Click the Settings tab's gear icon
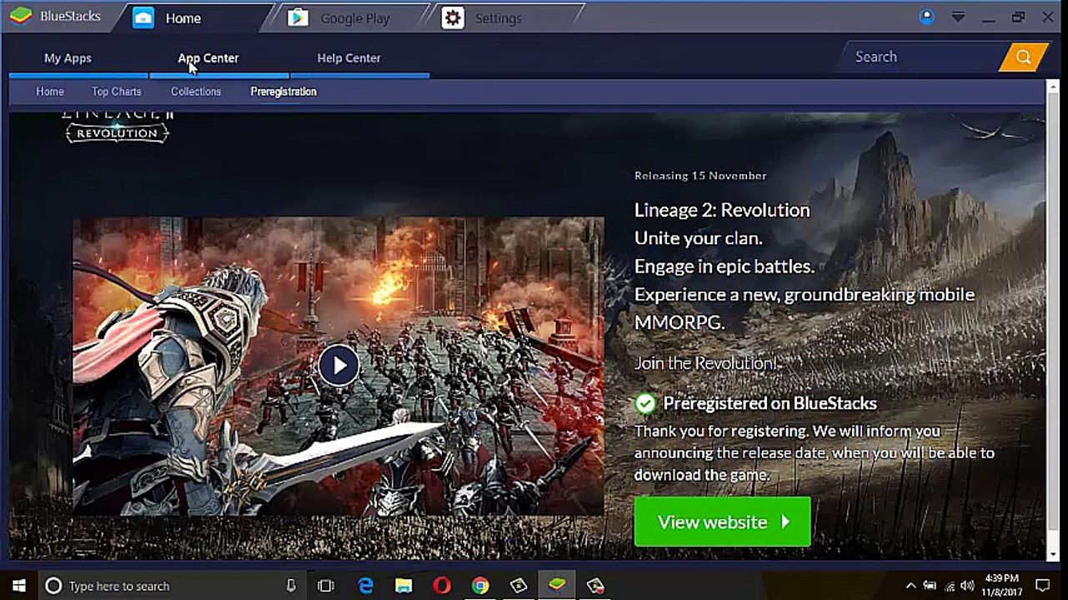This screenshot has height=600, width=1068. [x=453, y=17]
